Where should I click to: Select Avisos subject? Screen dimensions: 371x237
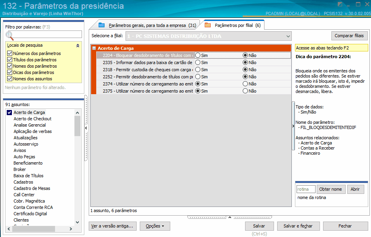[20, 150]
